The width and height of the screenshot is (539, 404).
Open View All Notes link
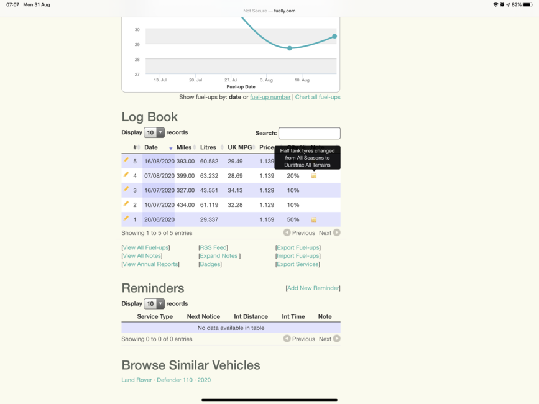click(x=142, y=256)
